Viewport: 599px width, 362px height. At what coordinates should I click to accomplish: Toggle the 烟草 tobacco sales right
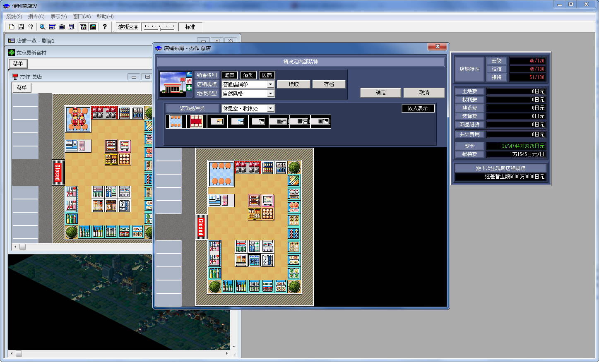point(229,75)
